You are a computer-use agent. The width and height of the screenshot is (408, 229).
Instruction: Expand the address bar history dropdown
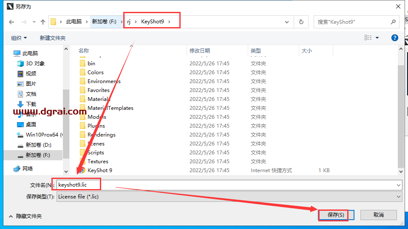pyautogui.click(x=287, y=22)
